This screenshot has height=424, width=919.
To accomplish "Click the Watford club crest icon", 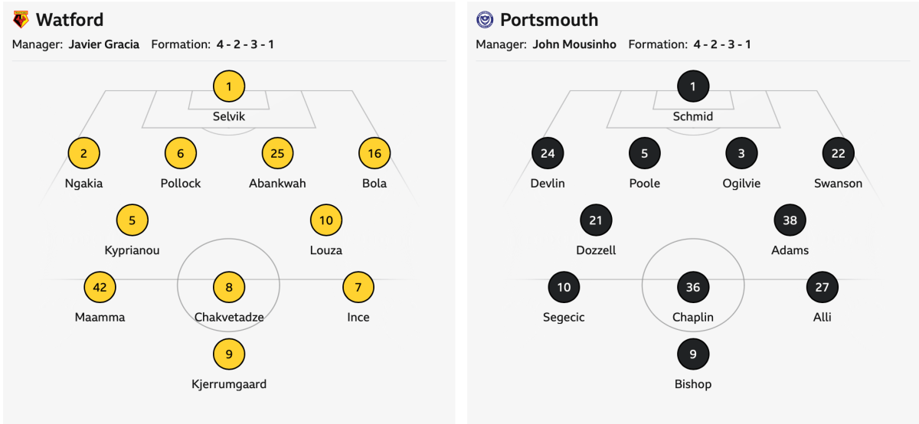I will coord(21,20).
